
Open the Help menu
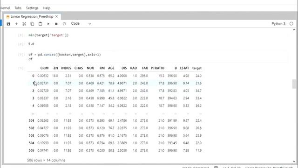tap(47, 8)
